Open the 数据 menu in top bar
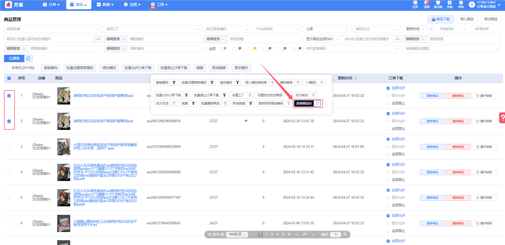 tap(105, 4)
